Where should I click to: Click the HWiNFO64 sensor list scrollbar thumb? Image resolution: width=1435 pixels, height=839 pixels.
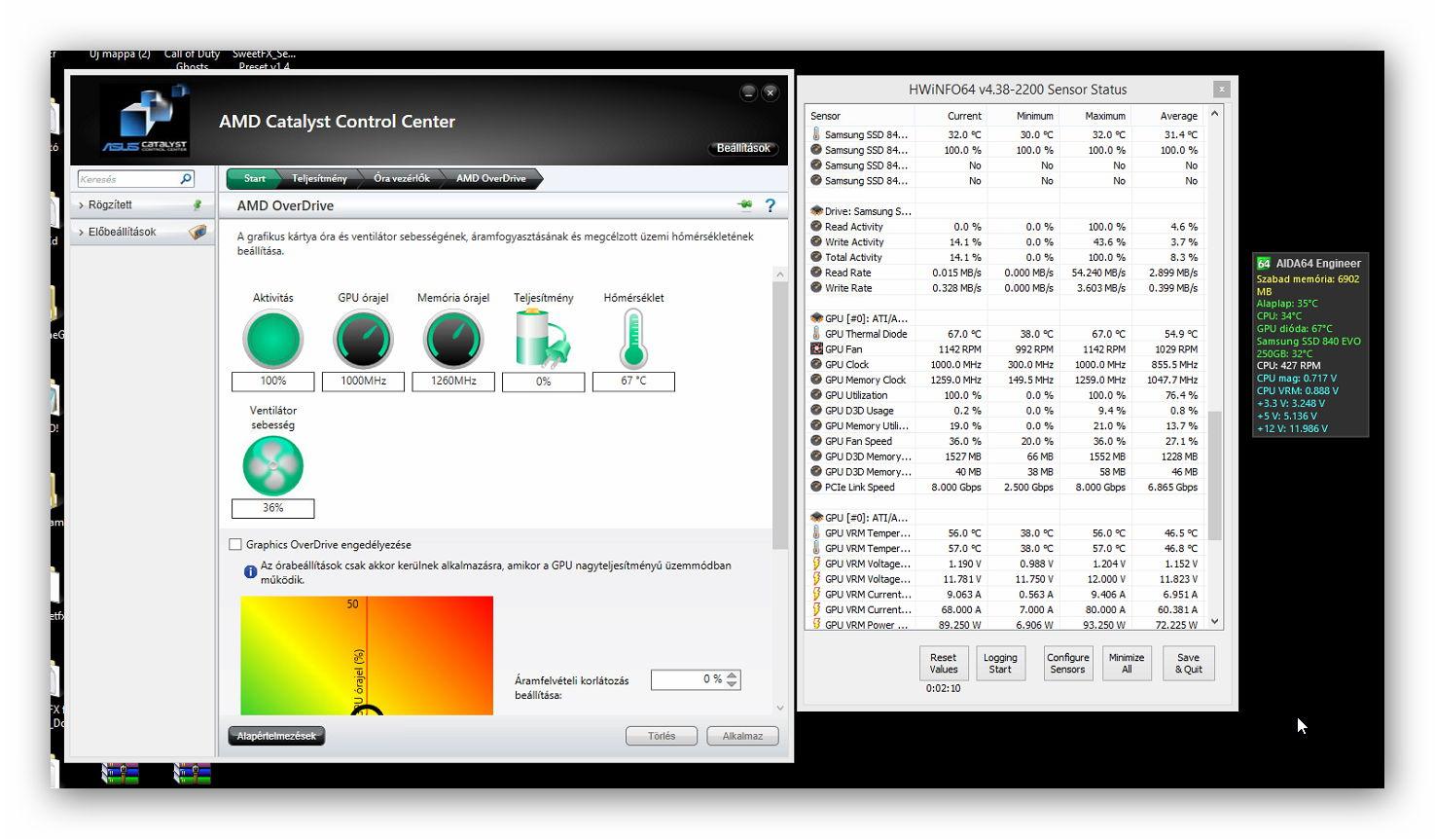[1214, 475]
